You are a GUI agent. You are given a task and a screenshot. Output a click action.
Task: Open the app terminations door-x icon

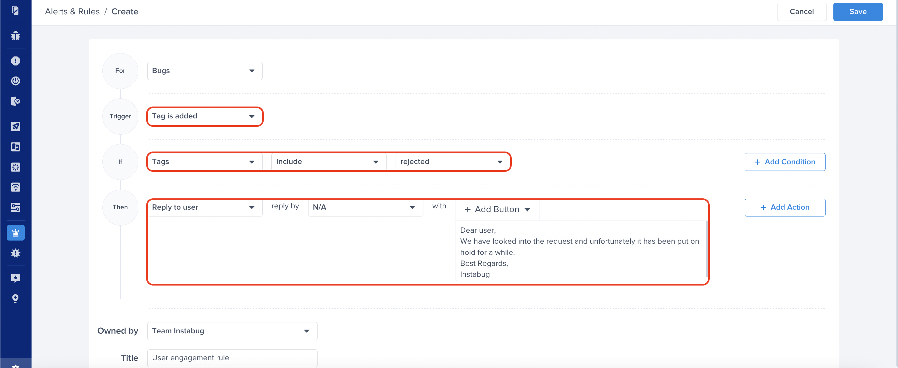coord(15,101)
